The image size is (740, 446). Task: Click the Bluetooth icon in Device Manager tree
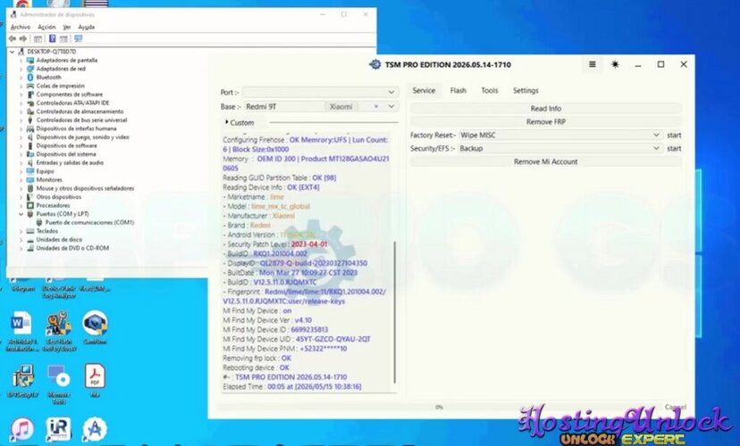click(30, 78)
